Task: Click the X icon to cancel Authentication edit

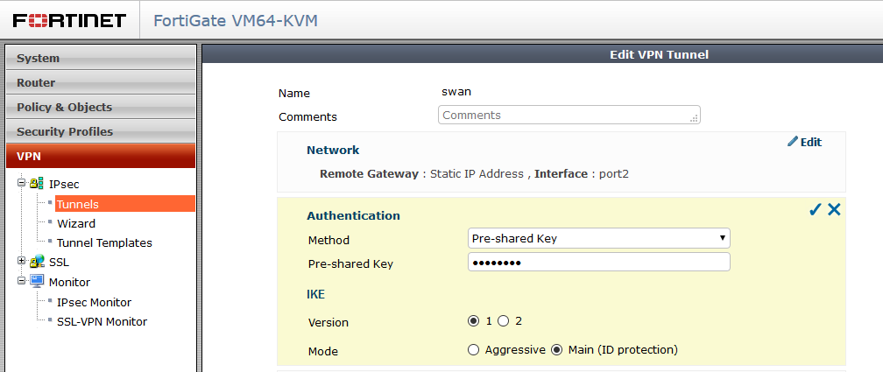Action: pyautogui.click(x=834, y=209)
